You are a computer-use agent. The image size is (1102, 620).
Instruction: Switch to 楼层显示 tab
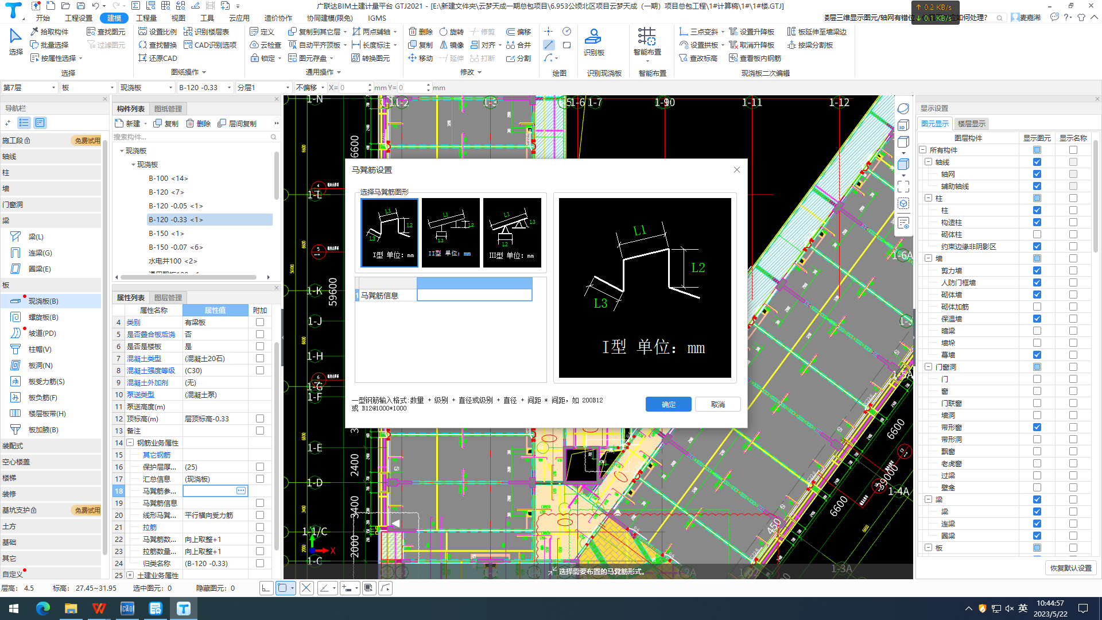971,123
